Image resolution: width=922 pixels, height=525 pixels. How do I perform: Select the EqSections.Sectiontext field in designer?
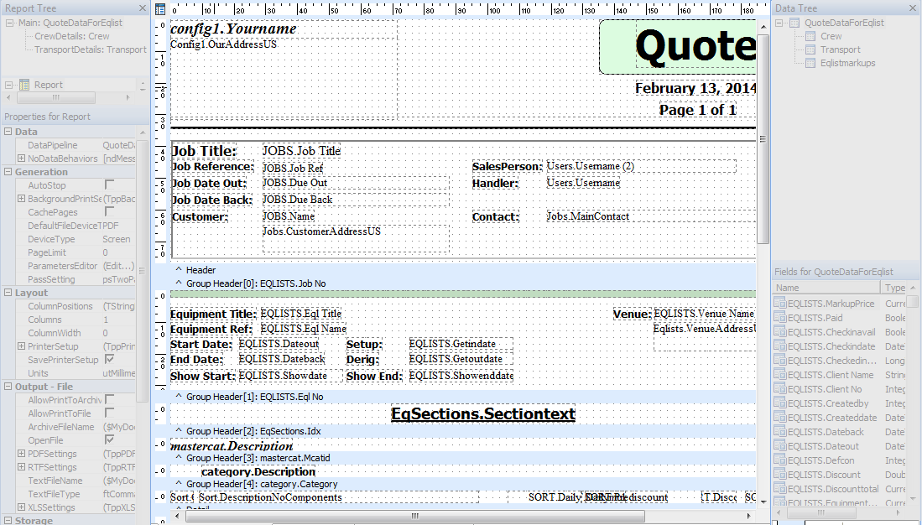click(x=482, y=413)
